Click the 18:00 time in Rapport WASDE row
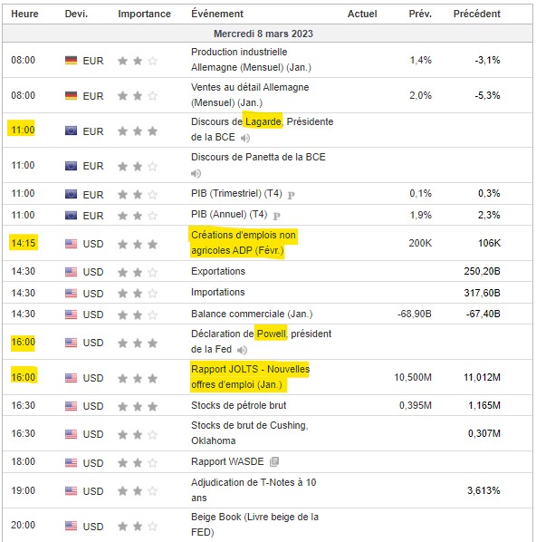536x542 pixels. [x=24, y=462]
